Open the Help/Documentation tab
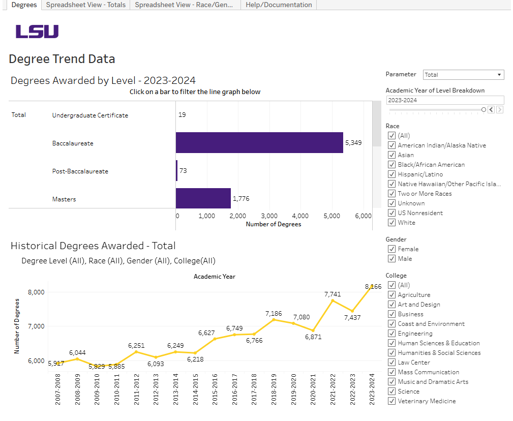The image size is (513, 421). click(x=279, y=5)
